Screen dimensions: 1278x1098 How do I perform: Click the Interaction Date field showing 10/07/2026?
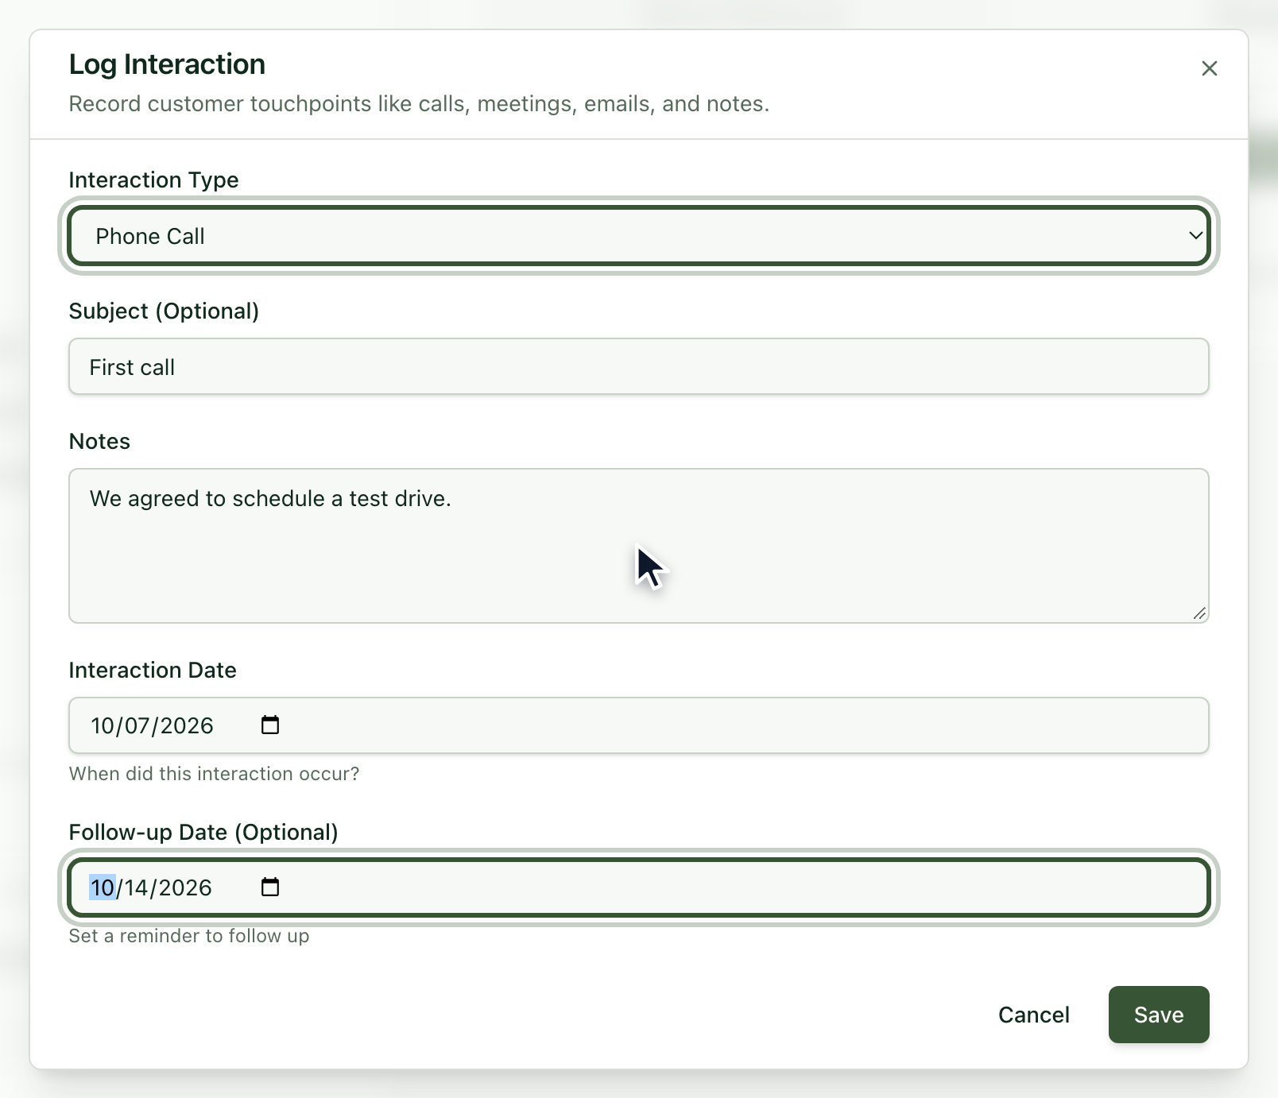(x=639, y=725)
